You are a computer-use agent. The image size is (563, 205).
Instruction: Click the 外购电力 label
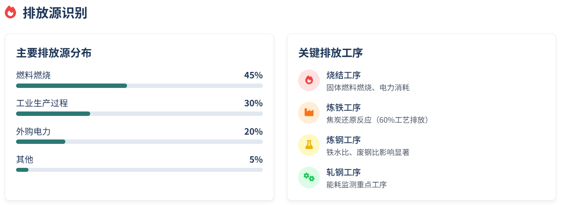pos(33,131)
